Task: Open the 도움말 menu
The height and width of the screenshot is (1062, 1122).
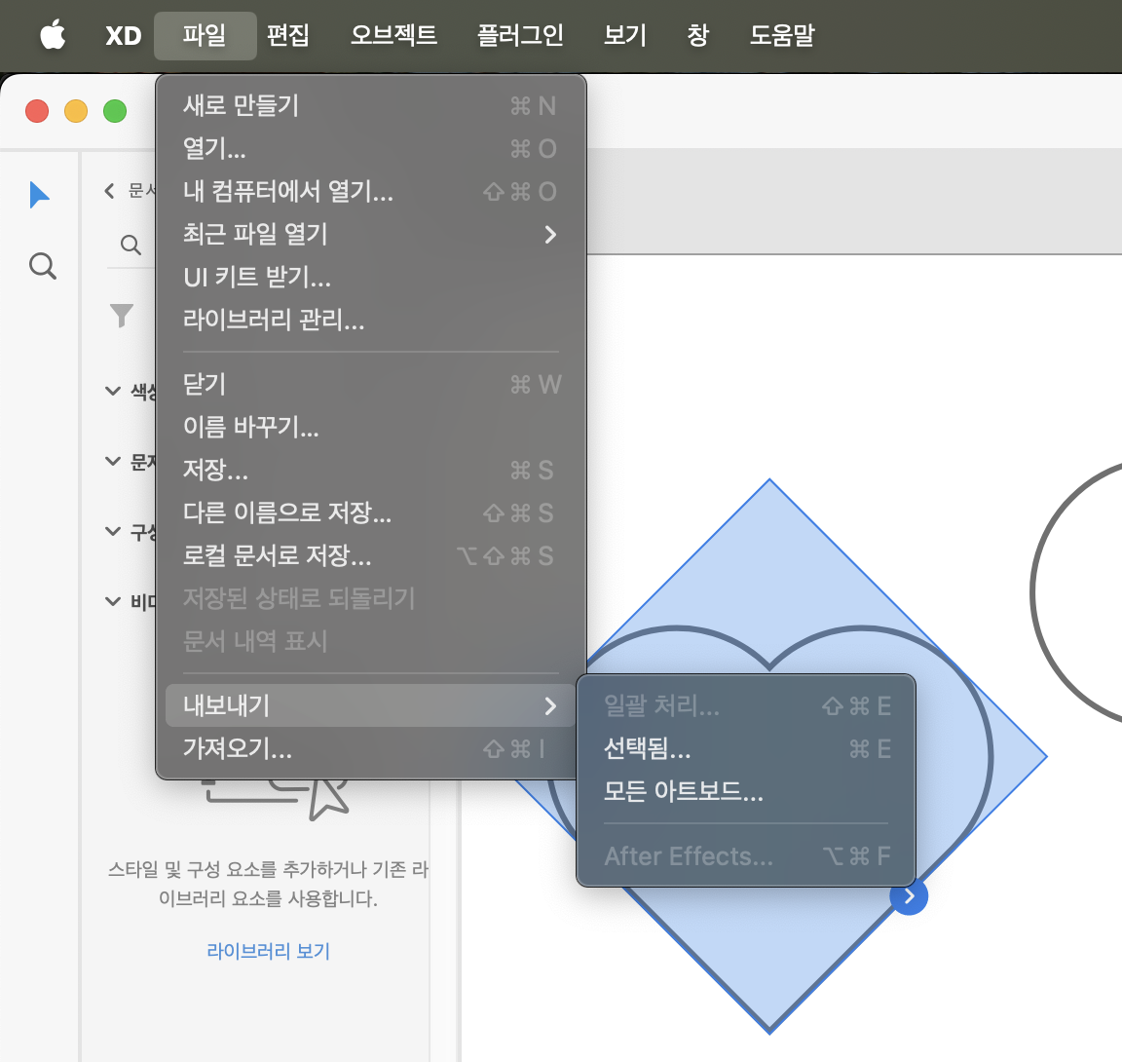Action: [x=782, y=35]
